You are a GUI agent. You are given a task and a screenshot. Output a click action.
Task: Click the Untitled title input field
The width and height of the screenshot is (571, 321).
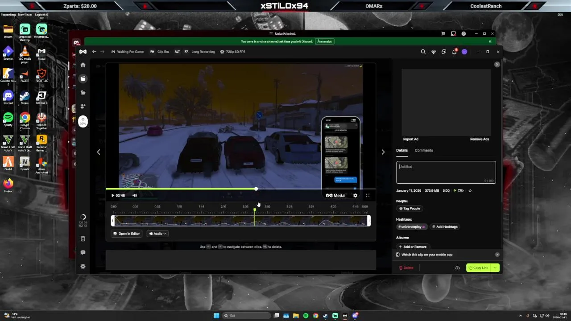pos(446,172)
